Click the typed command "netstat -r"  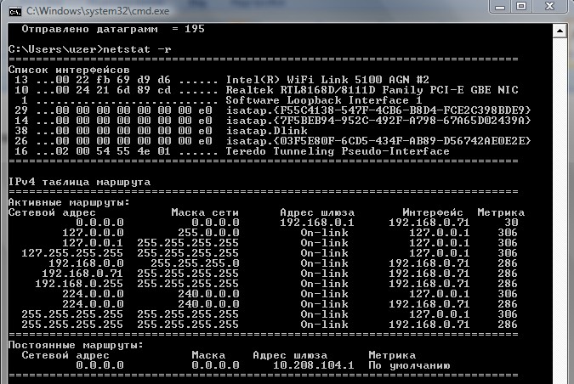[137, 49]
